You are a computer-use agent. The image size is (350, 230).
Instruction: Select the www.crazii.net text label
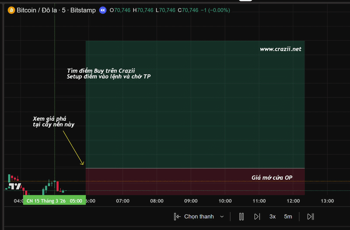[280, 49]
